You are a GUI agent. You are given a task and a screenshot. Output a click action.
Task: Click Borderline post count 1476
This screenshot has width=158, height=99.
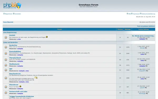[x=128, y=47]
